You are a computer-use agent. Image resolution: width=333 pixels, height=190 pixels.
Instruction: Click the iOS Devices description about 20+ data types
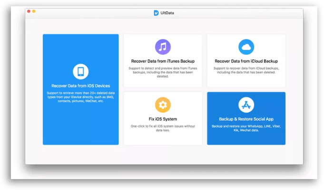tap(81, 97)
